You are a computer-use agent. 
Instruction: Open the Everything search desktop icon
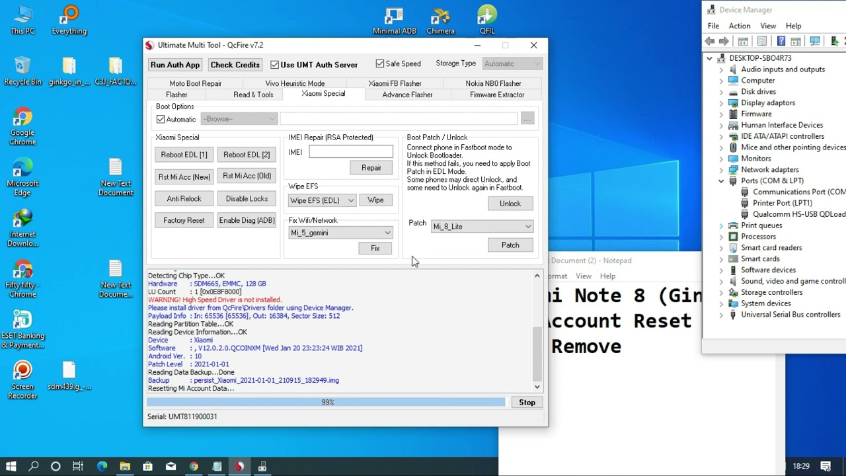[69, 20]
